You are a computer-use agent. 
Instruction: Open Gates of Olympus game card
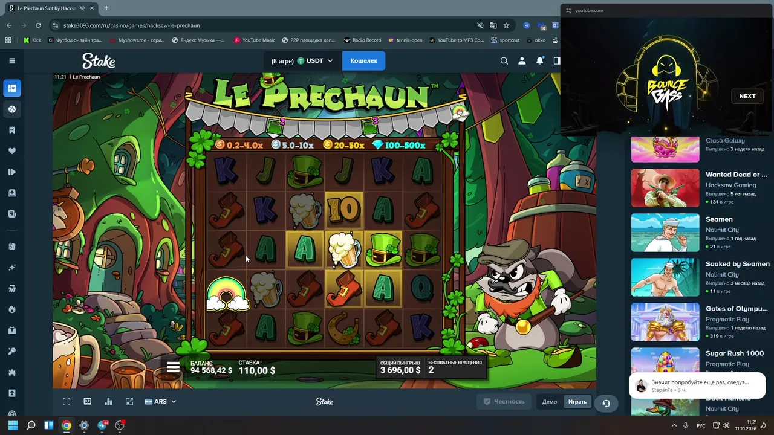click(700, 322)
